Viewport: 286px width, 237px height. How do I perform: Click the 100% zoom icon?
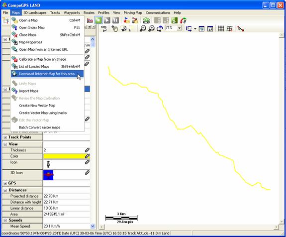104,29
